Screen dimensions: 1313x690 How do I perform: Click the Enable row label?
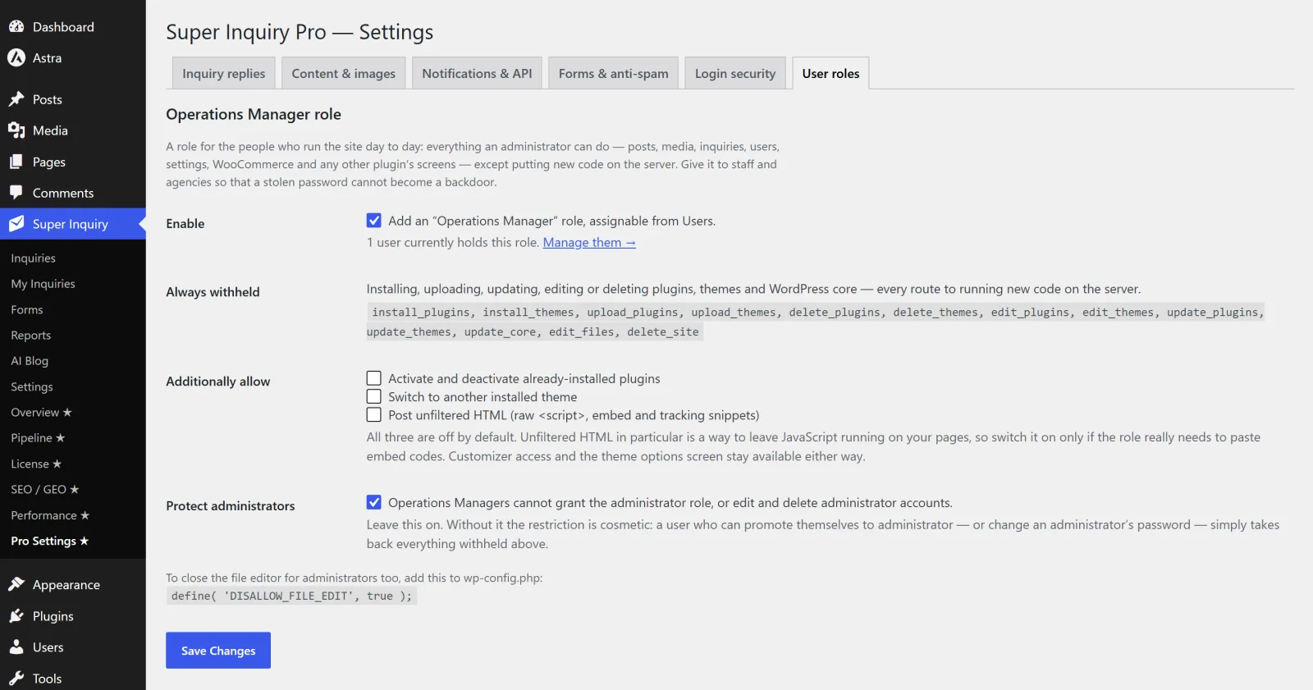[185, 224]
